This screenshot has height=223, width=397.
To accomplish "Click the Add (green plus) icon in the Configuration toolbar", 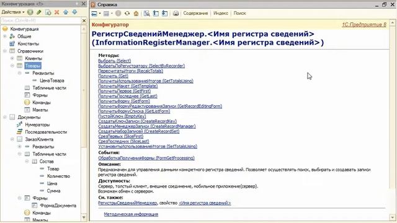I will 30,12.
